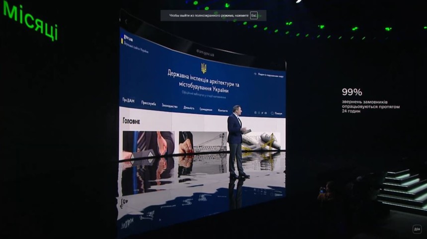Open the Пресслужба menu item

click(x=148, y=103)
